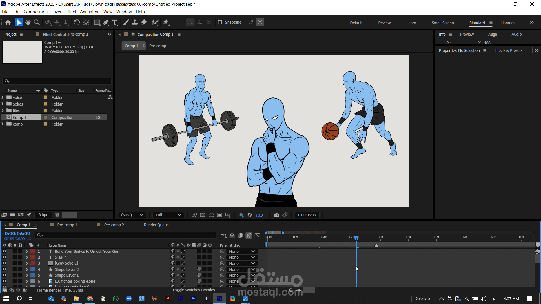Image resolution: width=541 pixels, height=304 pixels.
Task: Switch to the Render Queue tab
Action: (156, 225)
